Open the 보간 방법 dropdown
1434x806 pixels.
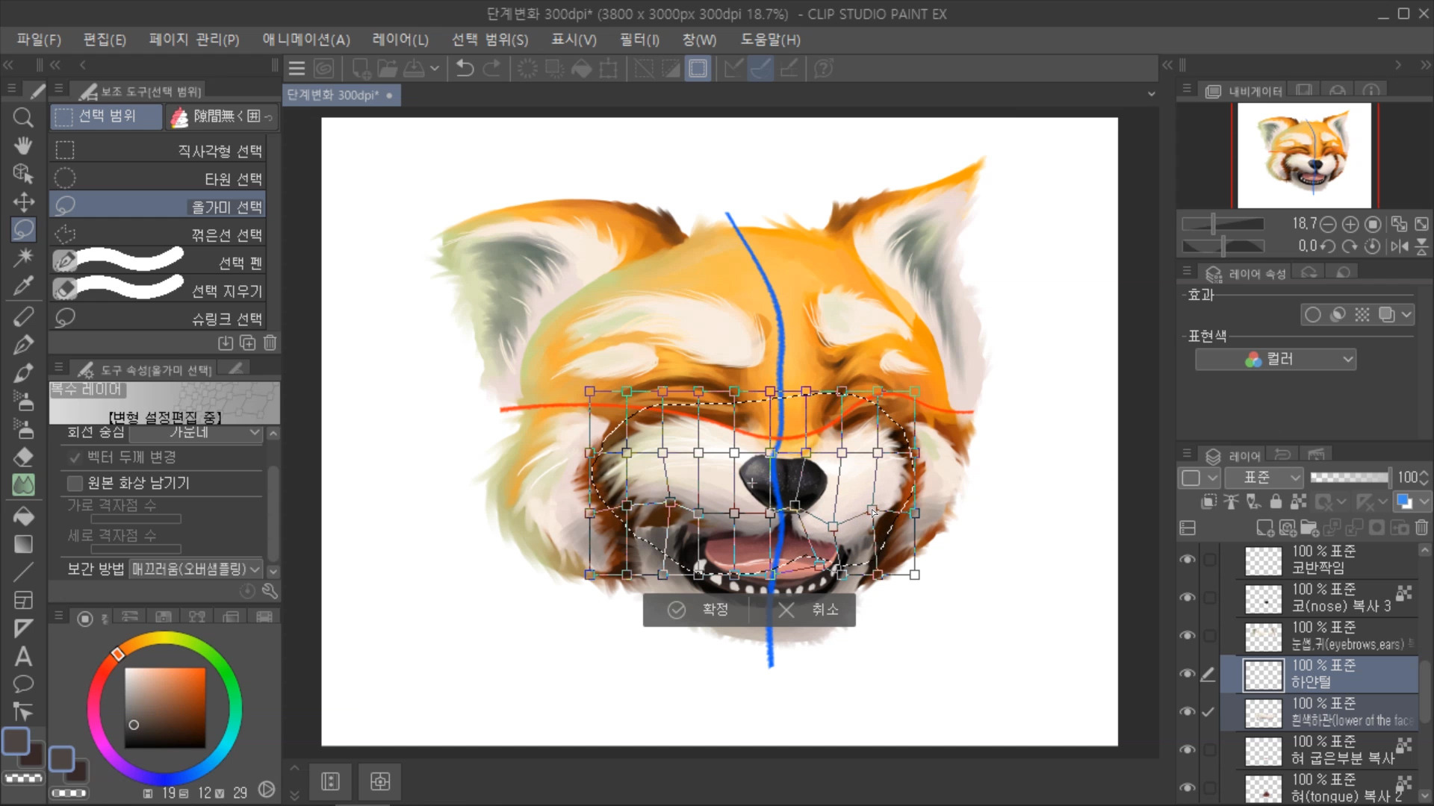pos(196,569)
